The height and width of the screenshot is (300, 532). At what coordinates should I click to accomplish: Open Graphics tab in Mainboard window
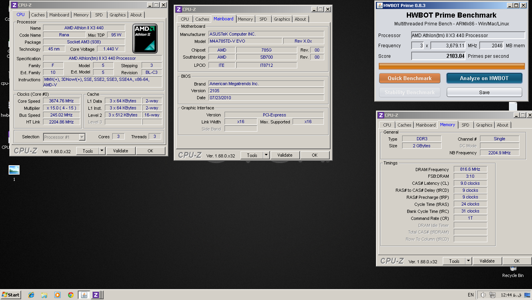pyautogui.click(x=282, y=19)
